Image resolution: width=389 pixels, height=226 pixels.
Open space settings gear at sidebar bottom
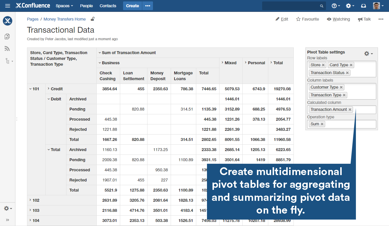coord(6,208)
